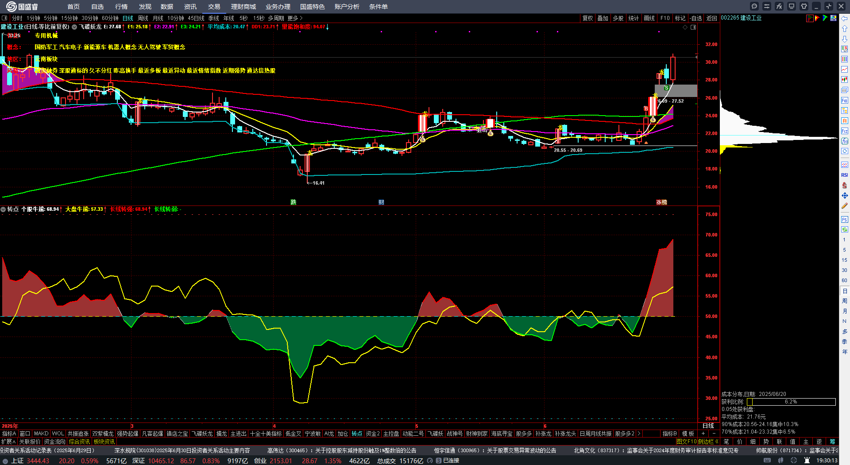Click the Guosheng logo at top left

[x=22, y=7]
